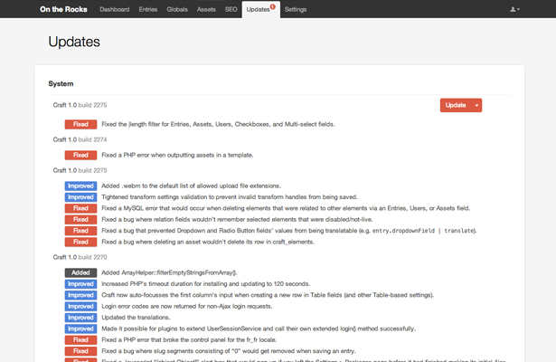Click text about Dropdown and Radio Button translatable
Image resolution: width=556 pixels, height=362 pixels.
click(289, 231)
